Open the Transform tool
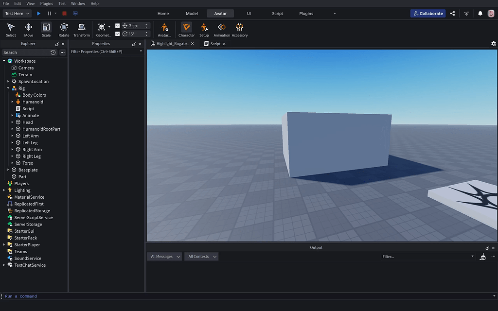Viewport: 498px width, 311px height. (81, 29)
